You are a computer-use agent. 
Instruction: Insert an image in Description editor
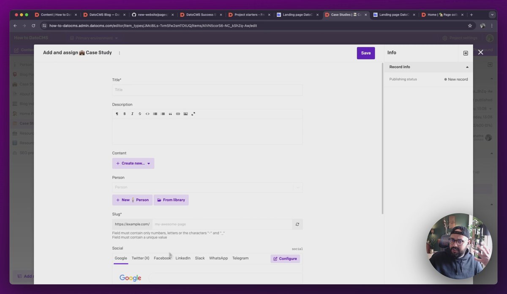(185, 114)
